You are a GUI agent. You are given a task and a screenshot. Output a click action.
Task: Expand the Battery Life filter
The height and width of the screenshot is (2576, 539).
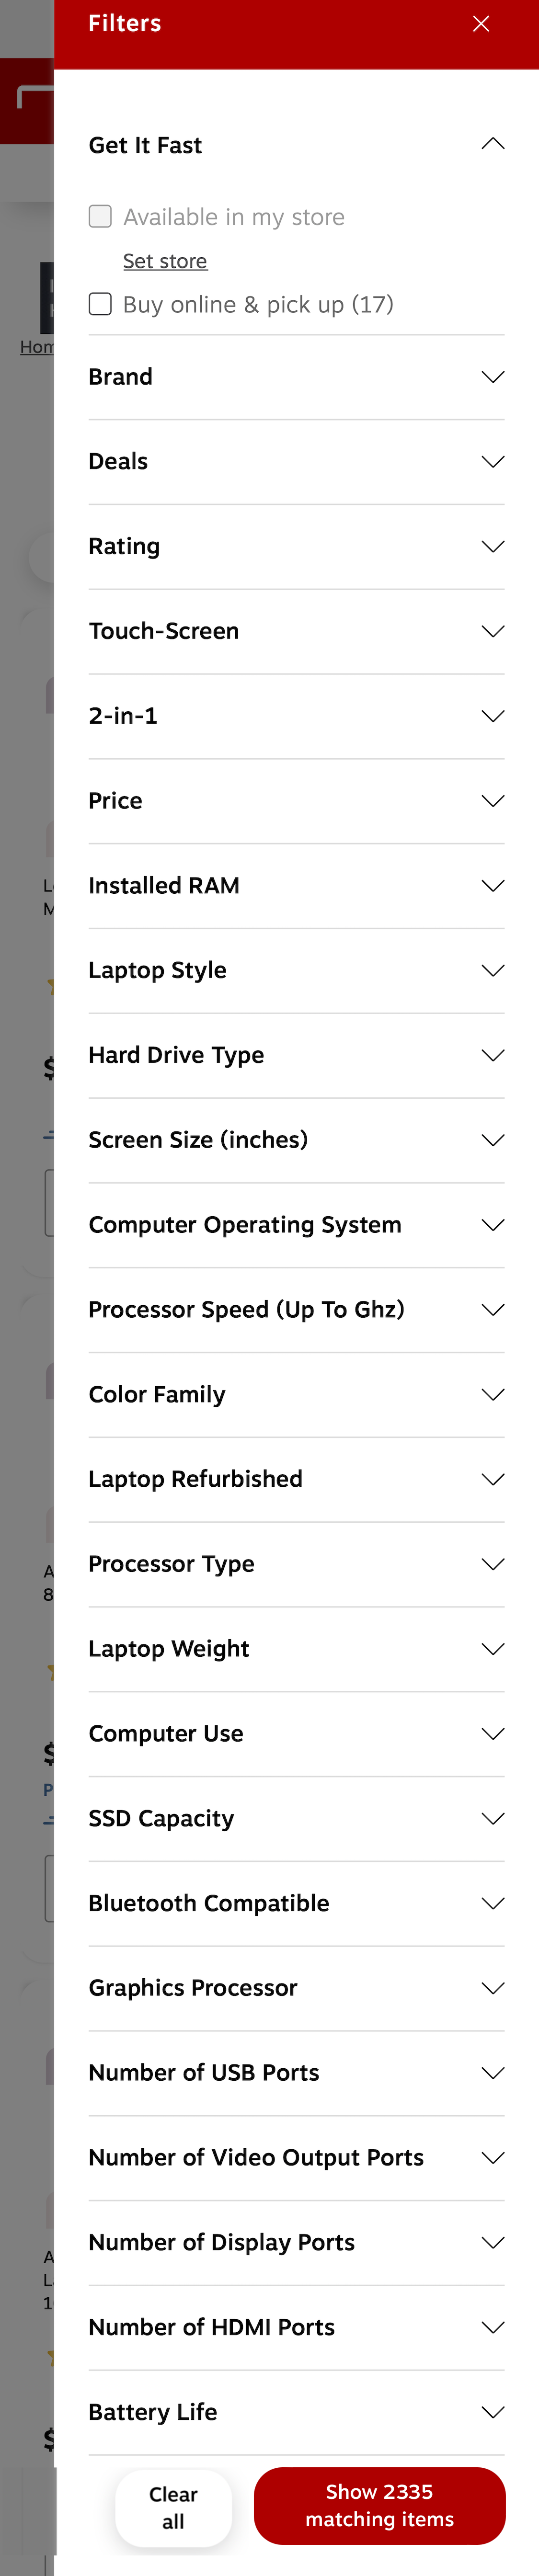coord(492,2411)
